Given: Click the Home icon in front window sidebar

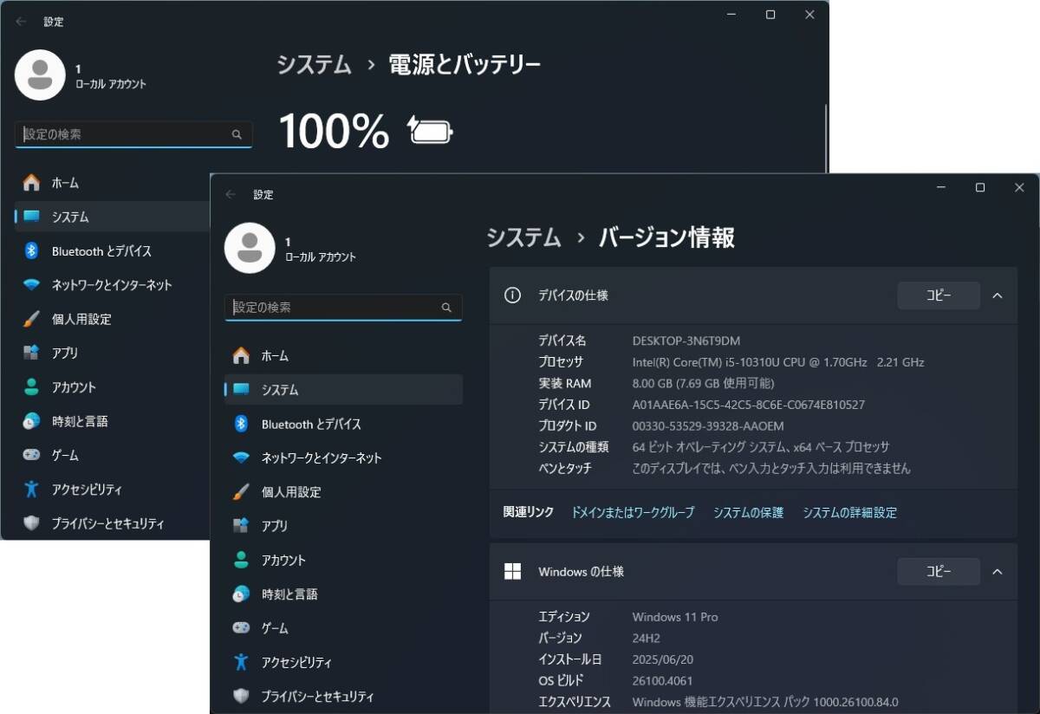Looking at the screenshot, I should (x=242, y=356).
